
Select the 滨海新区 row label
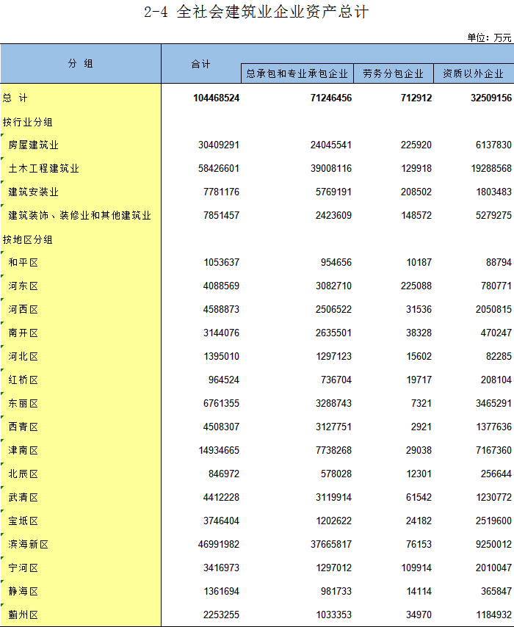[29, 545]
